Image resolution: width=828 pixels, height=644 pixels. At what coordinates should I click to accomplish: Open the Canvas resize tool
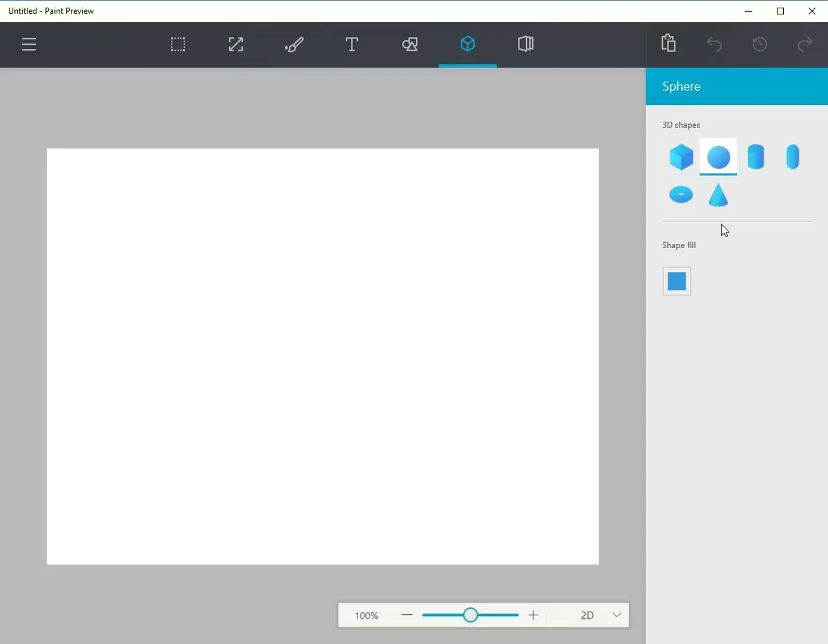point(235,44)
